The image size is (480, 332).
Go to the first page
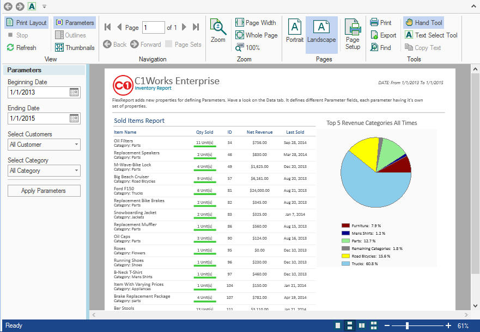pos(107,27)
